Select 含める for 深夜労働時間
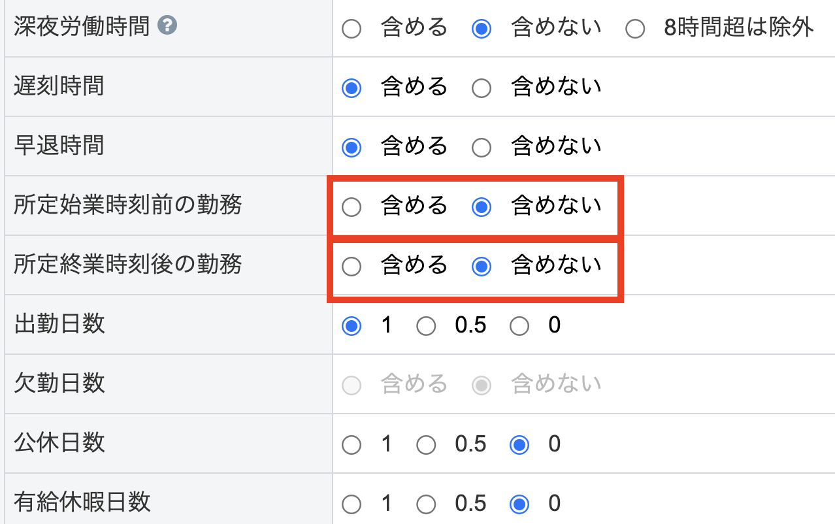Screen dimensions: 835x524 pos(352,29)
